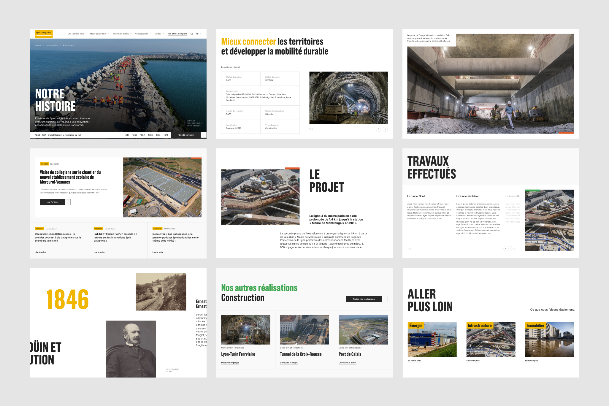Expand the Qui sommes nous menu

[77, 34]
